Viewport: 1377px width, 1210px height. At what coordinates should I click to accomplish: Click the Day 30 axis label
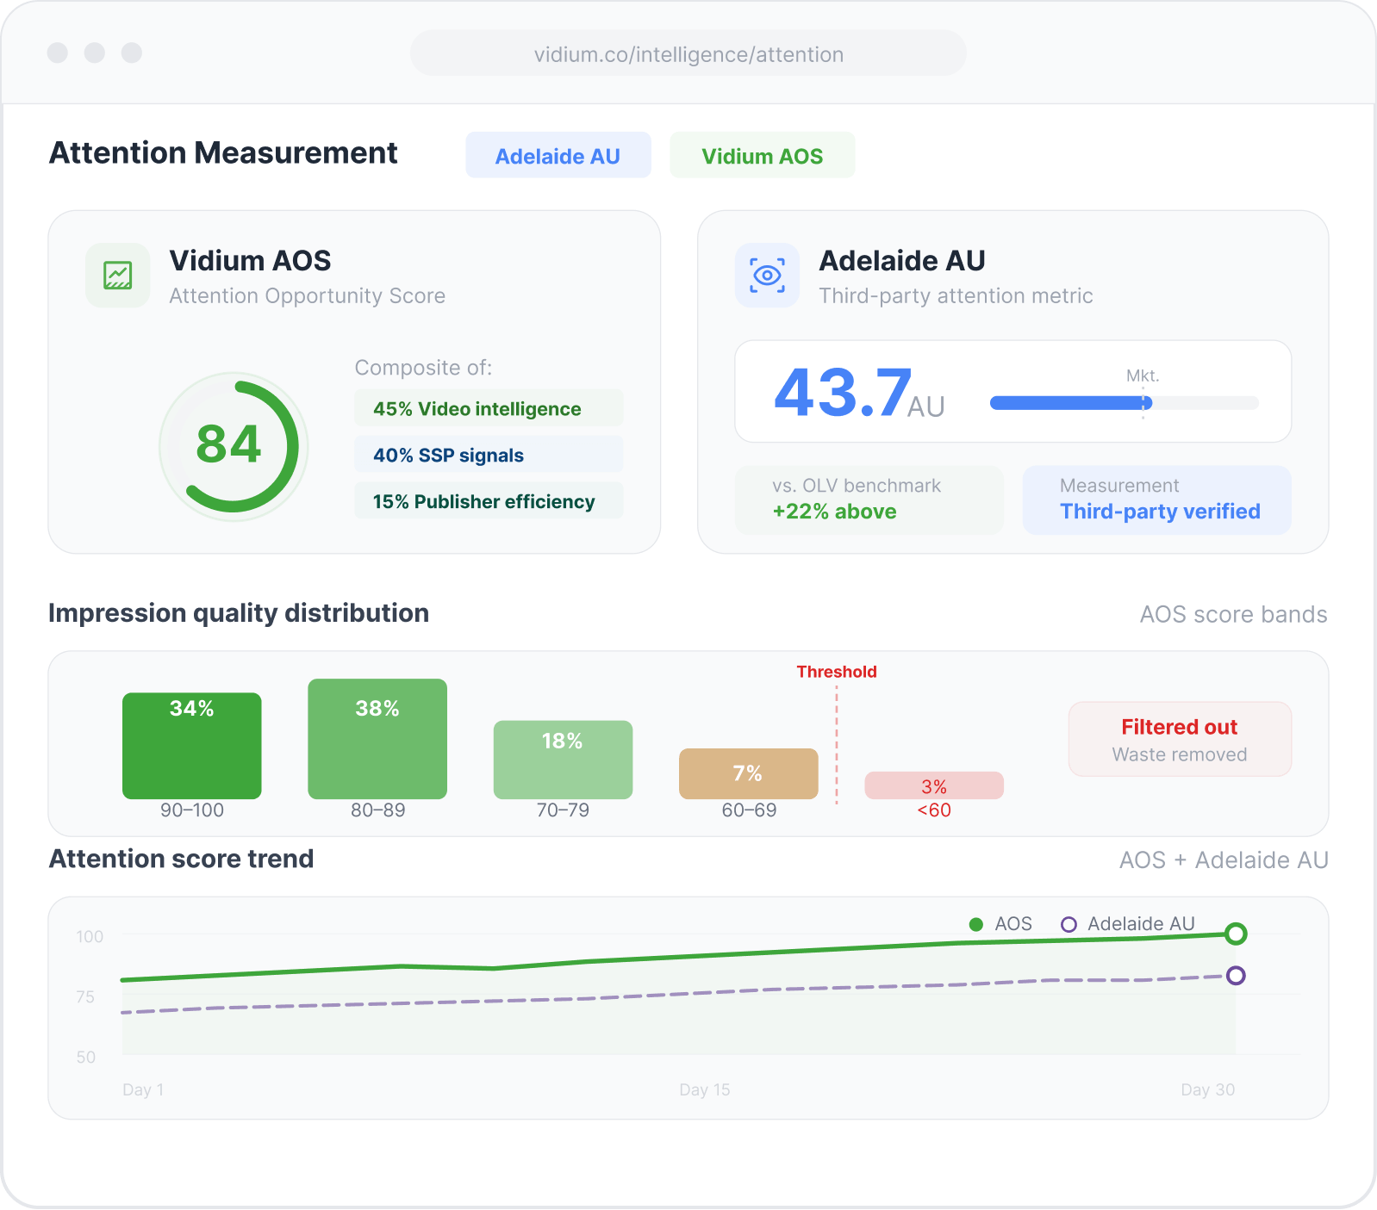click(x=1208, y=1089)
